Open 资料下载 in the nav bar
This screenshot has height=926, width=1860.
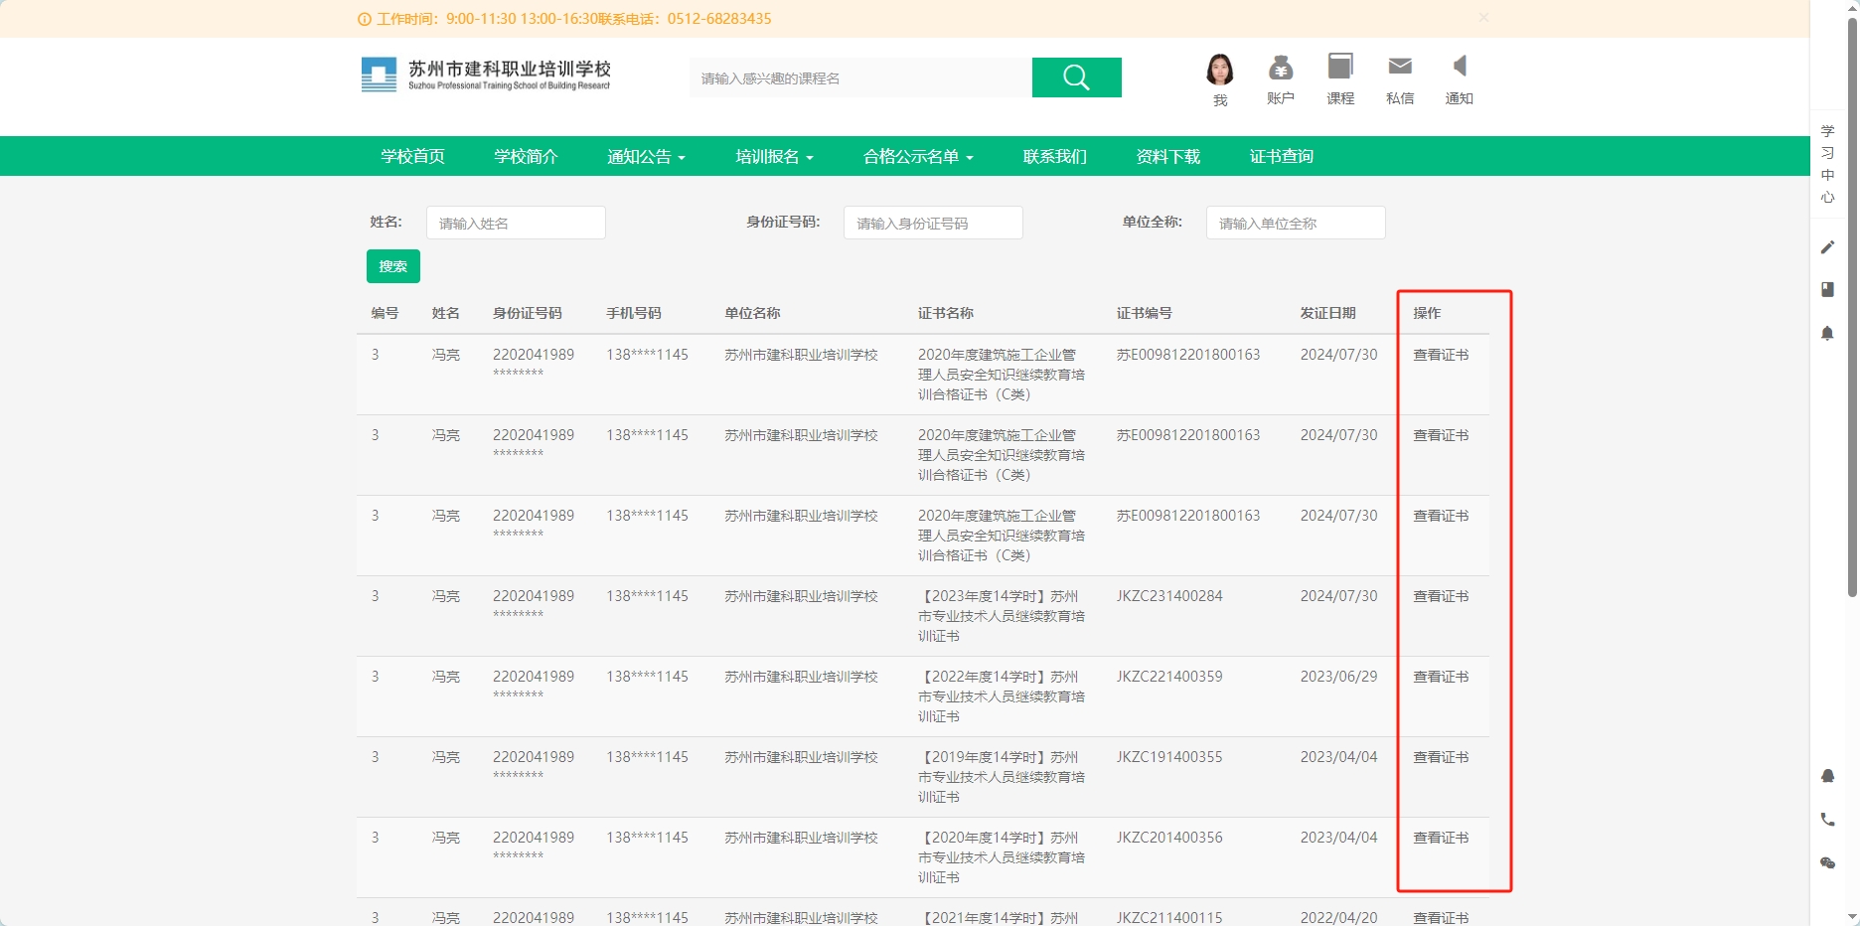[x=1168, y=156]
